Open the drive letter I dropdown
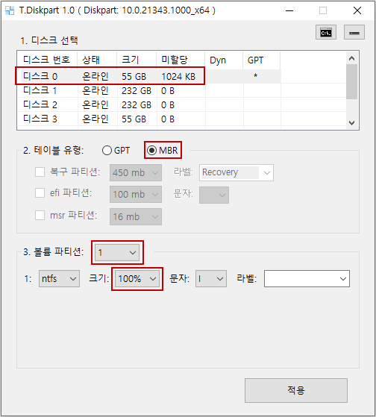Screen dimensions: 376x417 [x=211, y=279]
